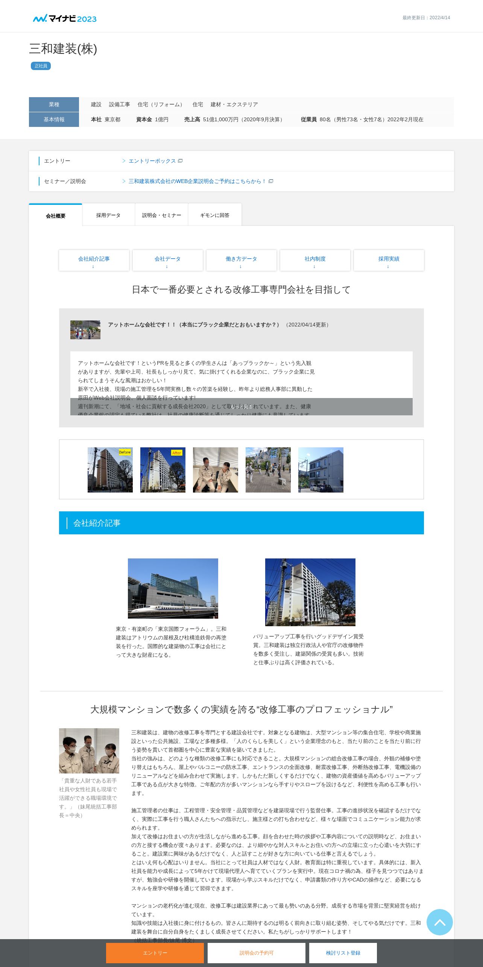Click article title アットホームな会社です！！

pos(194,325)
